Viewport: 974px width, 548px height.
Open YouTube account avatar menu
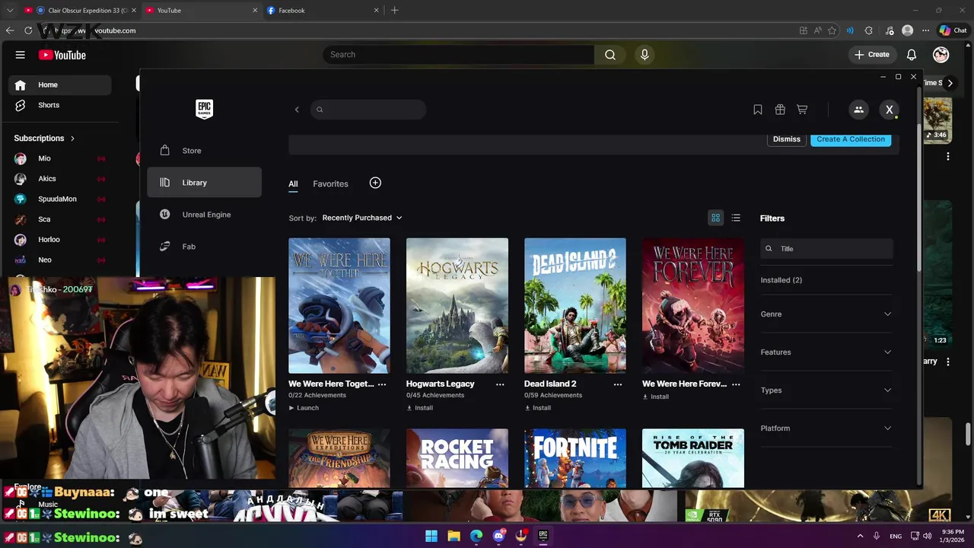[x=941, y=55]
